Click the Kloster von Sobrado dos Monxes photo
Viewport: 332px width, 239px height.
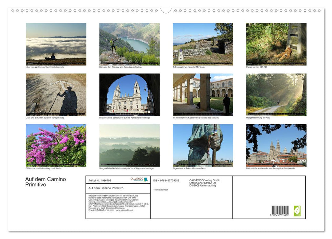click(203, 95)
